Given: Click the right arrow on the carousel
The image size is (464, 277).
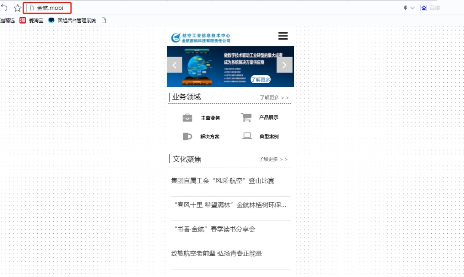Looking at the screenshot, I should click(284, 65).
